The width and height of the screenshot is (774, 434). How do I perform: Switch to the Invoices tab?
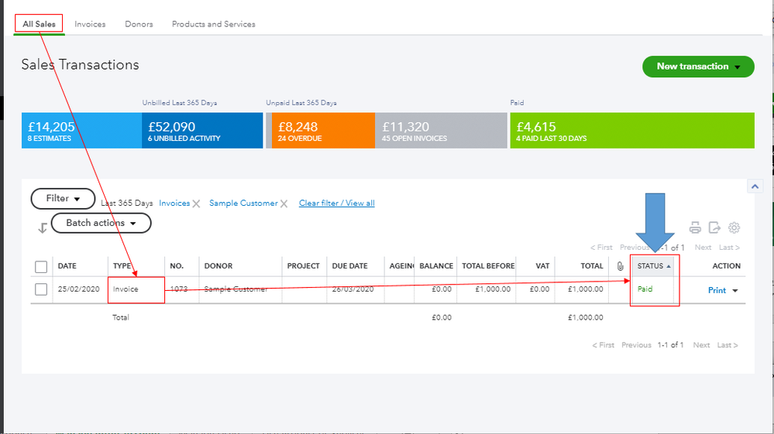click(x=90, y=24)
